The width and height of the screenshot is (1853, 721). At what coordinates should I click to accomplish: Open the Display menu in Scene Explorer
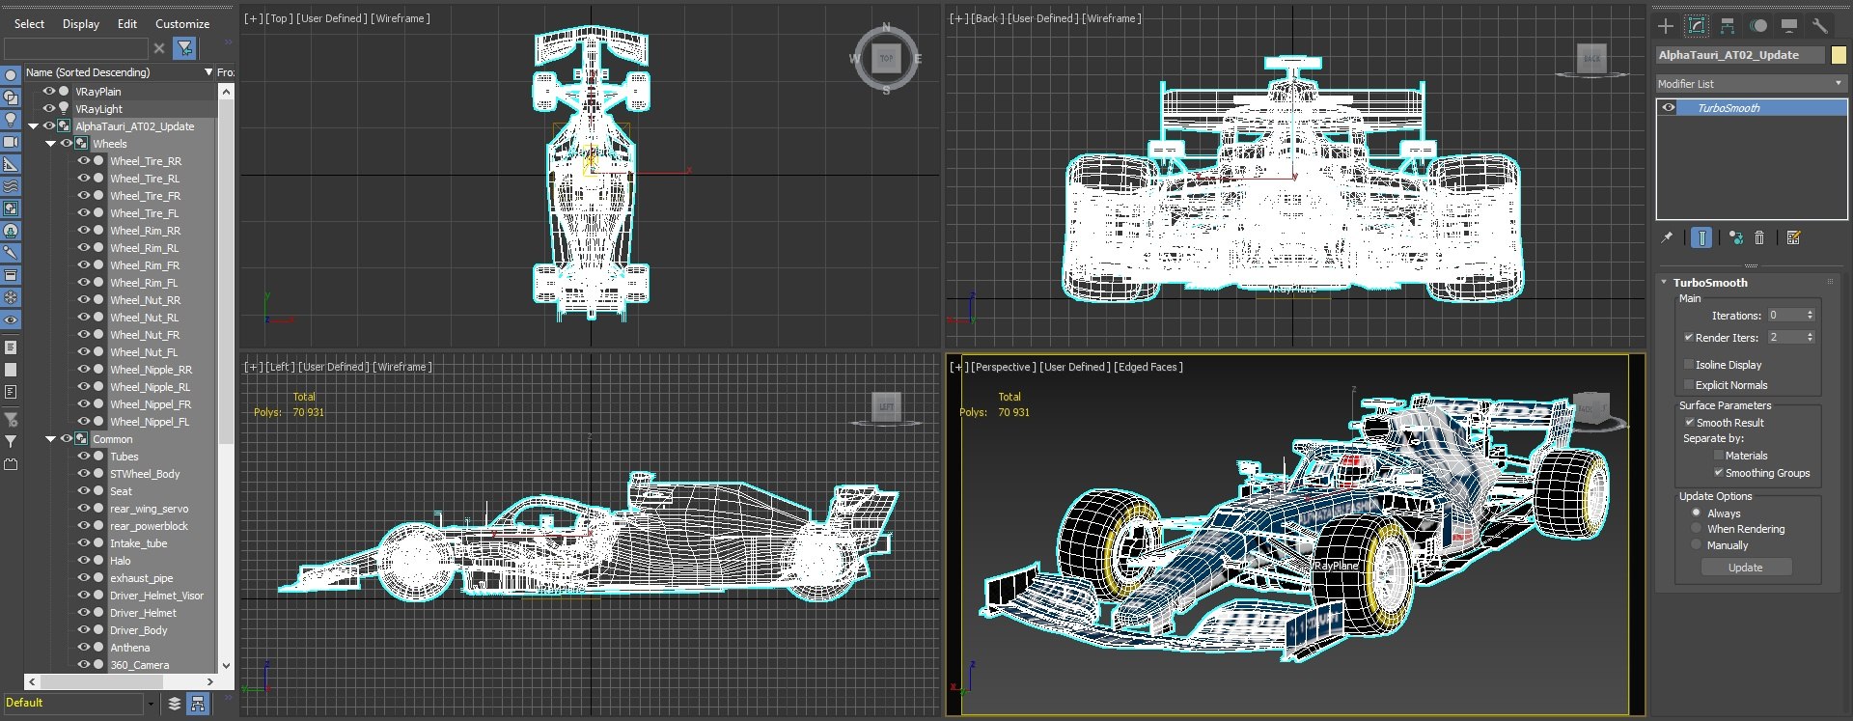pos(81,23)
